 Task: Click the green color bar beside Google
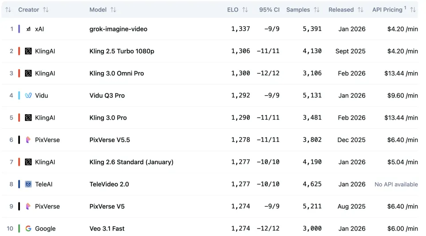coord(19,228)
